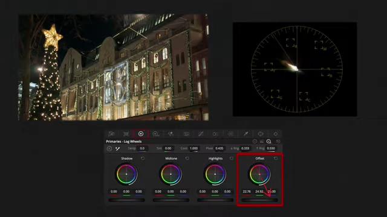This screenshot has height=217, width=387.
Task: Click the Midtone green value field
Action: [171, 192]
